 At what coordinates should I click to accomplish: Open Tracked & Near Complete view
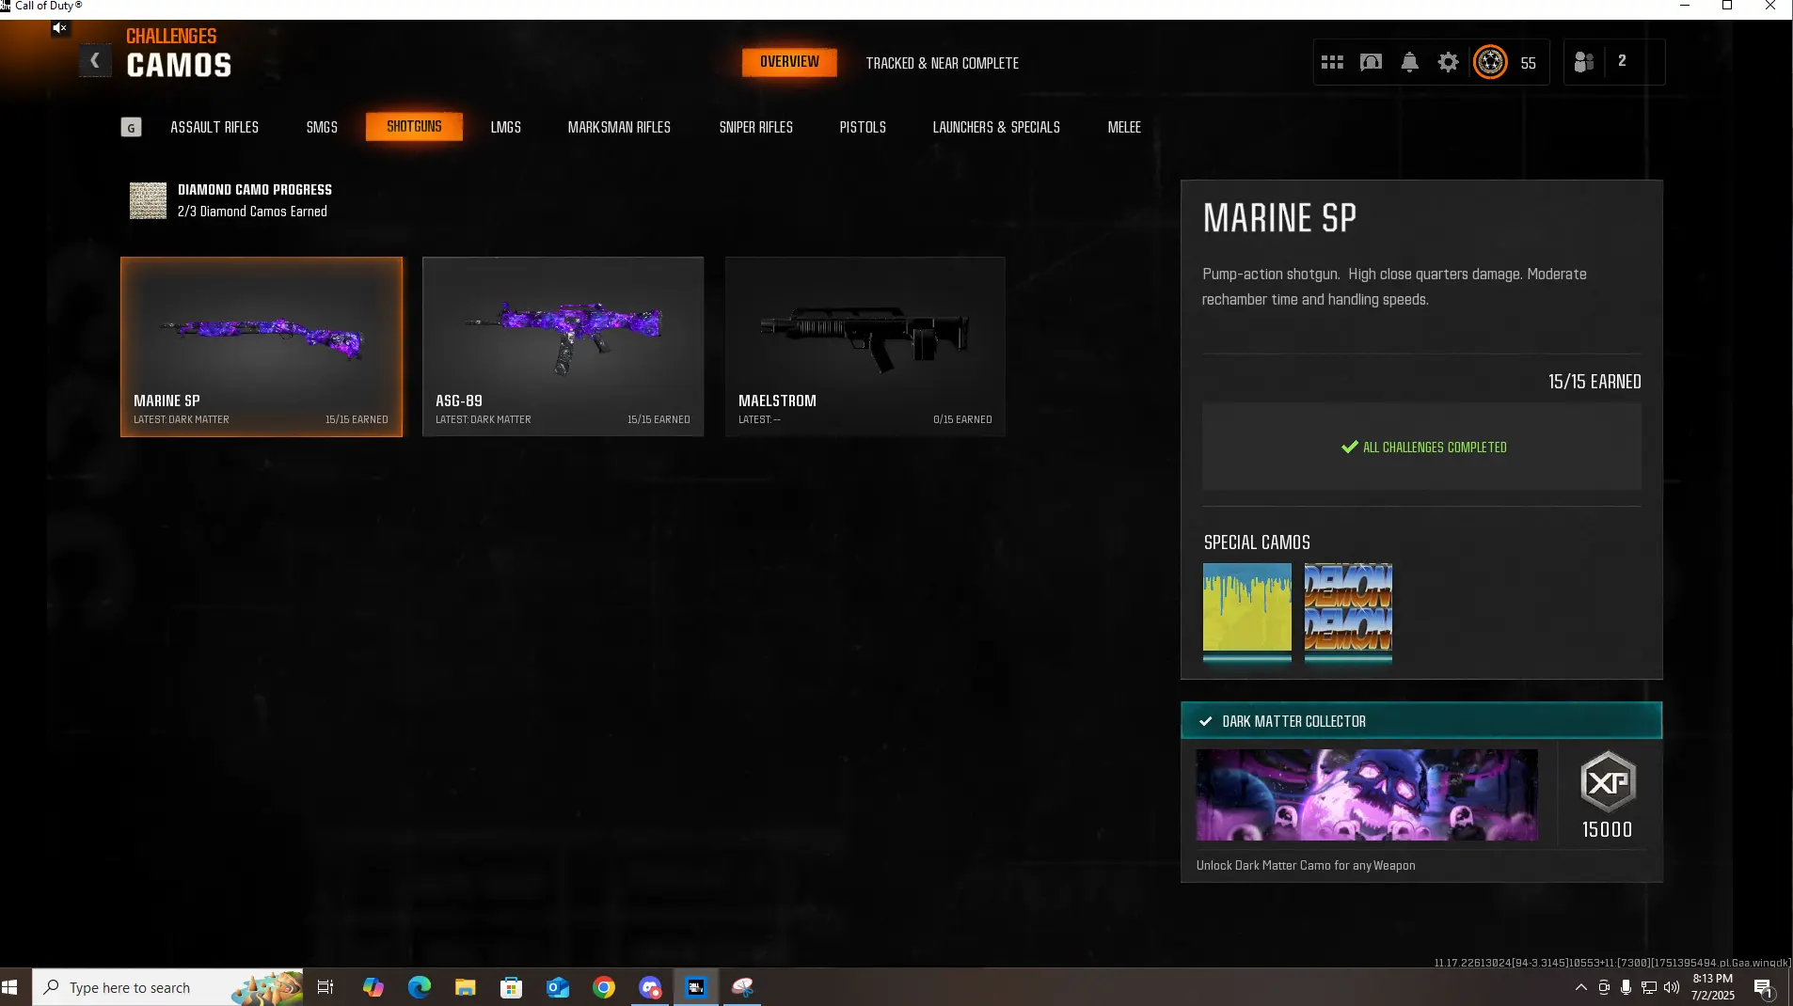pyautogui.click(x=943, y=63)
